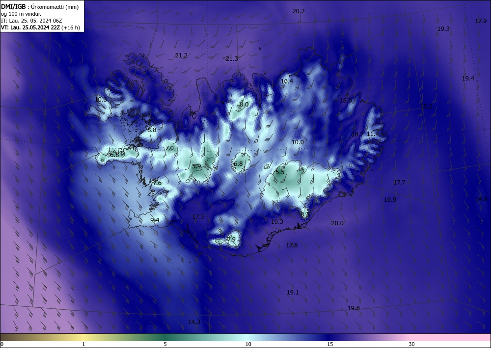Click 'VT: Lau. 25.05.2024 22Z (+16 h)' line

[x=40, y=27]
